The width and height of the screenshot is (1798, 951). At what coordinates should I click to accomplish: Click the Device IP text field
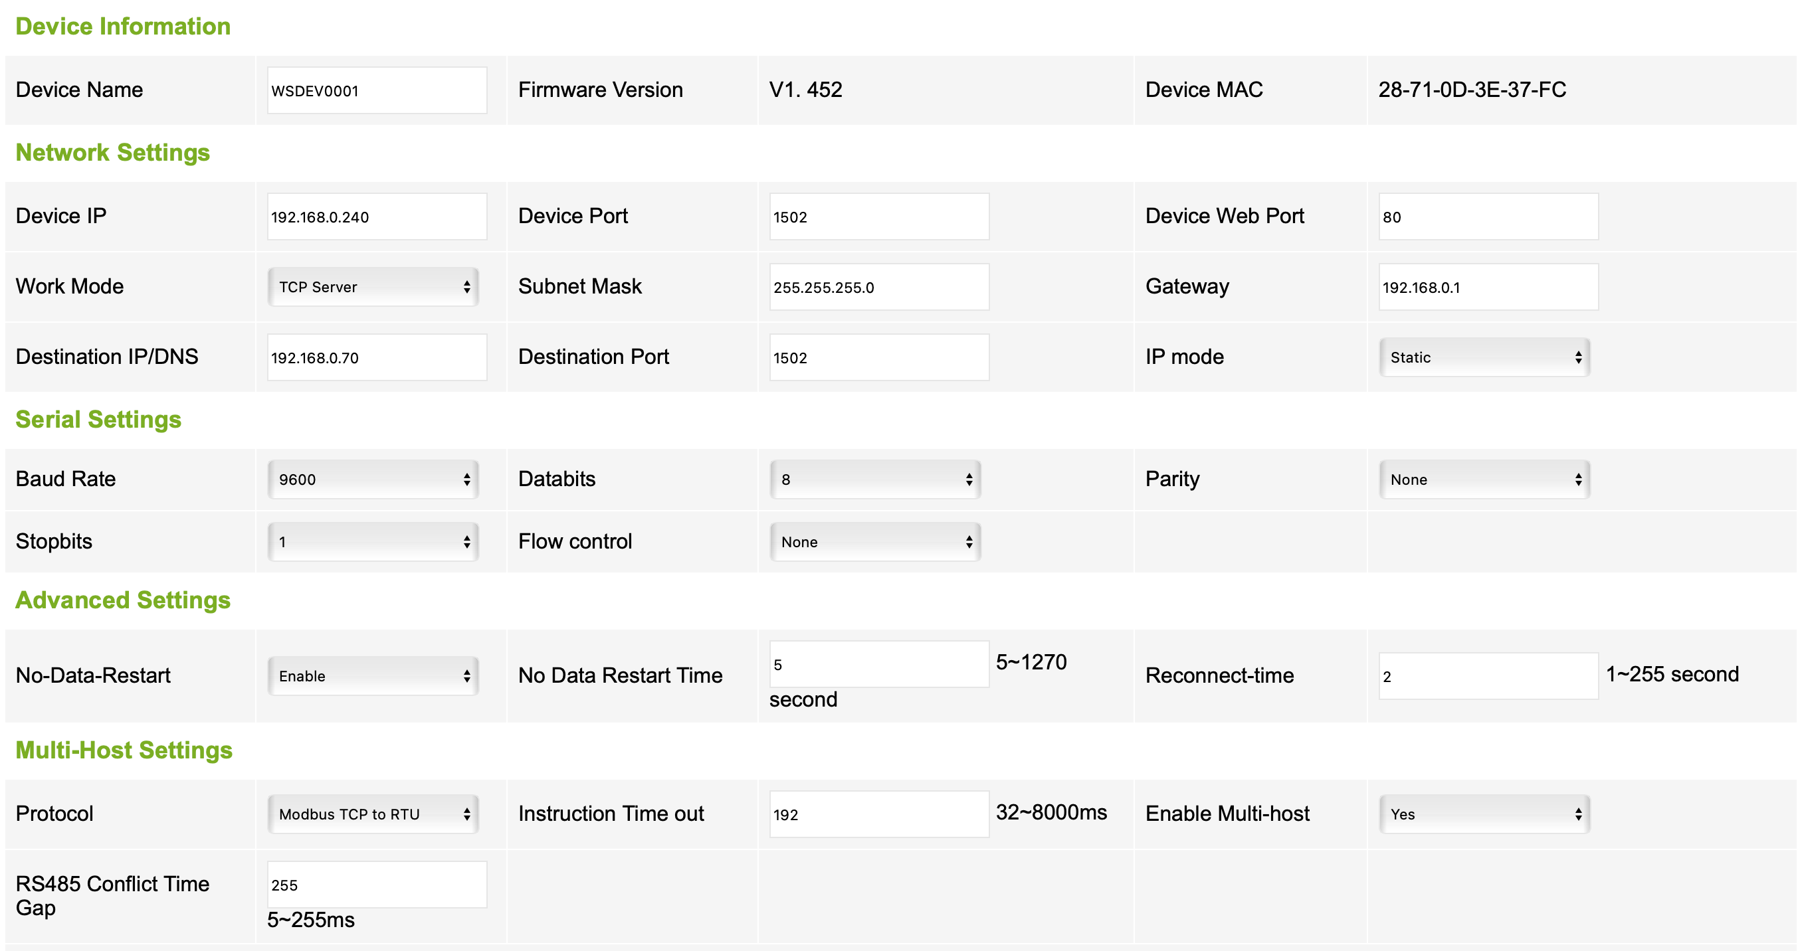click(377, 217)
